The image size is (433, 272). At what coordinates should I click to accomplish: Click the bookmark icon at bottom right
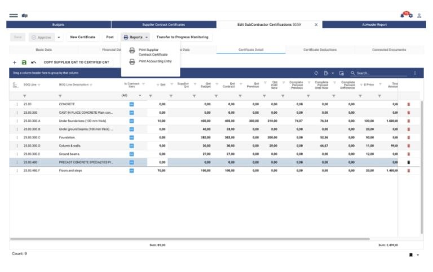410,255
